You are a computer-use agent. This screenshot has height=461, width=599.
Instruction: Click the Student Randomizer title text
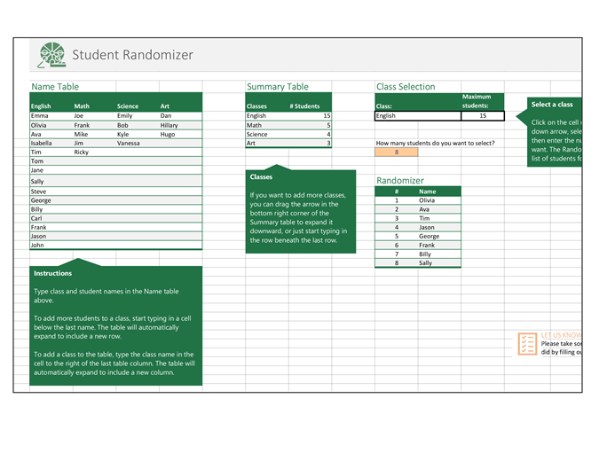tap(132, 55)
